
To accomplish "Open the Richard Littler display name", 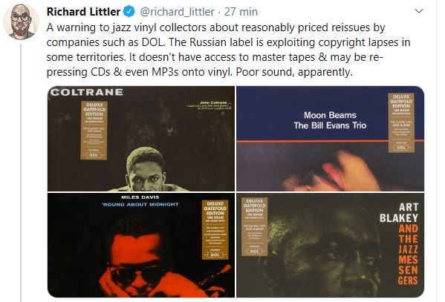I will click(83, 12).
